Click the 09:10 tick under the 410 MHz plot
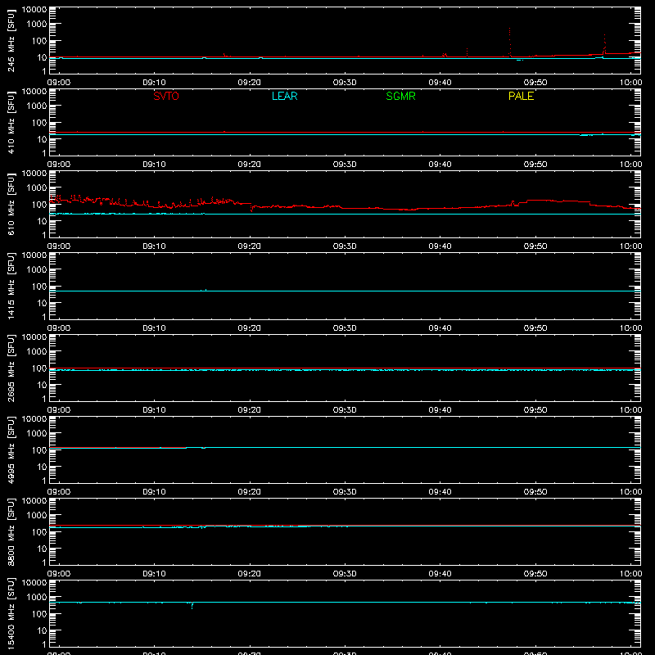655x655 pixels. pyautogui.click(x=154, y=165)
